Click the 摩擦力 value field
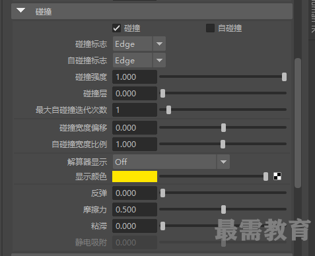The width and height of the screenshot is (315, 256). [135, 210]
